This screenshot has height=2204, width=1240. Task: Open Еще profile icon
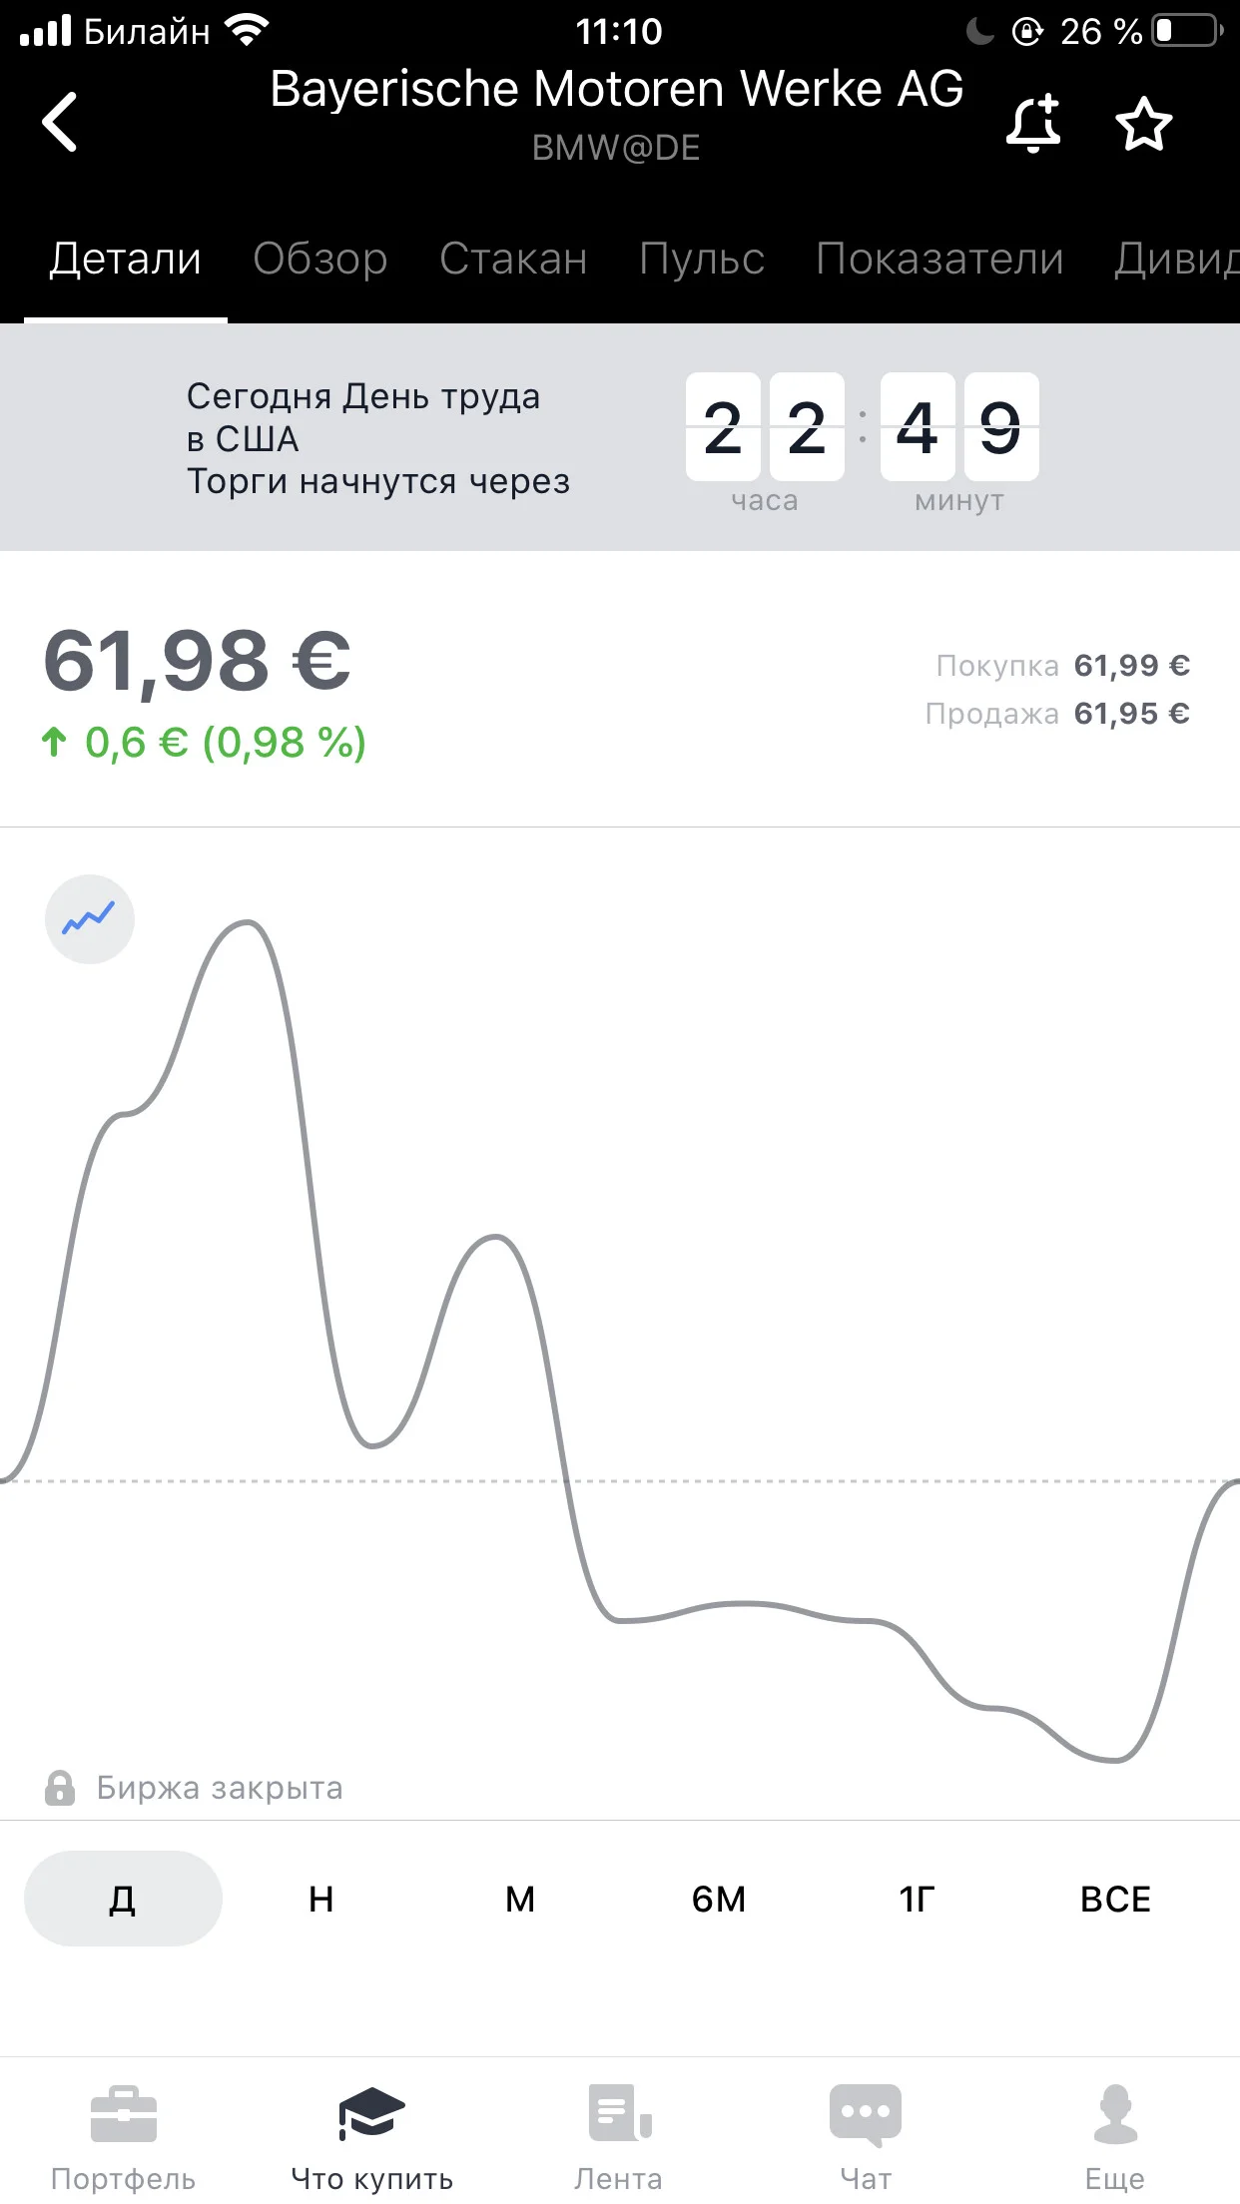(1115, 2114)
